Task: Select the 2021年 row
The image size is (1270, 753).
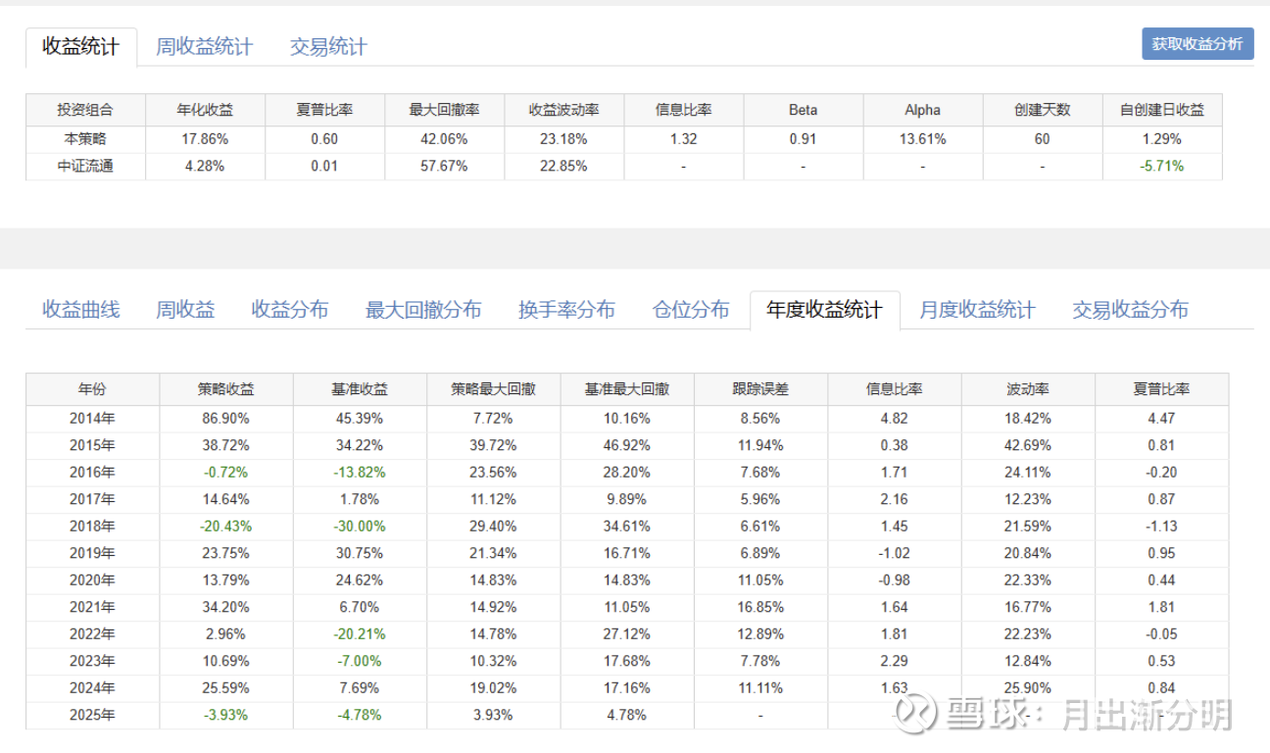Action: tap(627, 607)
